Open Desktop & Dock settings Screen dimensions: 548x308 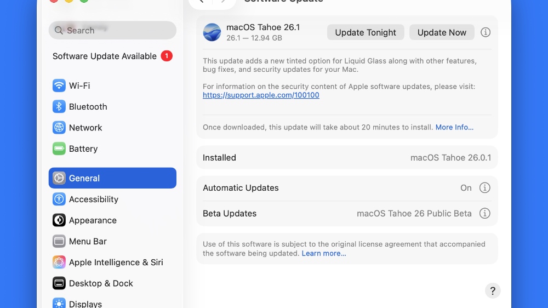(100, 283)
